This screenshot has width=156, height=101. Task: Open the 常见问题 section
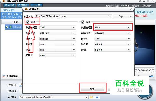point(9,10)
